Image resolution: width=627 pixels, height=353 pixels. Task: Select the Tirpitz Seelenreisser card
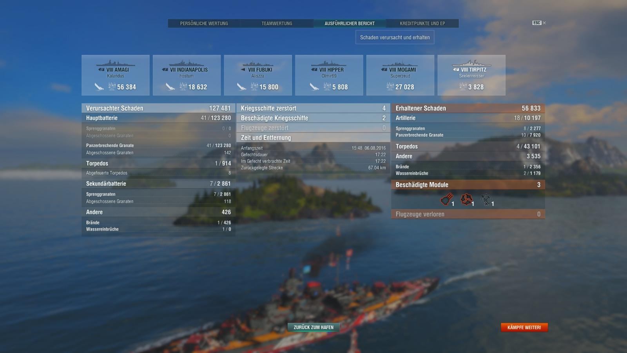tap(471, 75)
